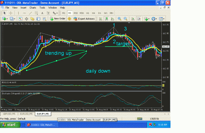Click the 130/0 kb traffic indicator

(154, 119)
